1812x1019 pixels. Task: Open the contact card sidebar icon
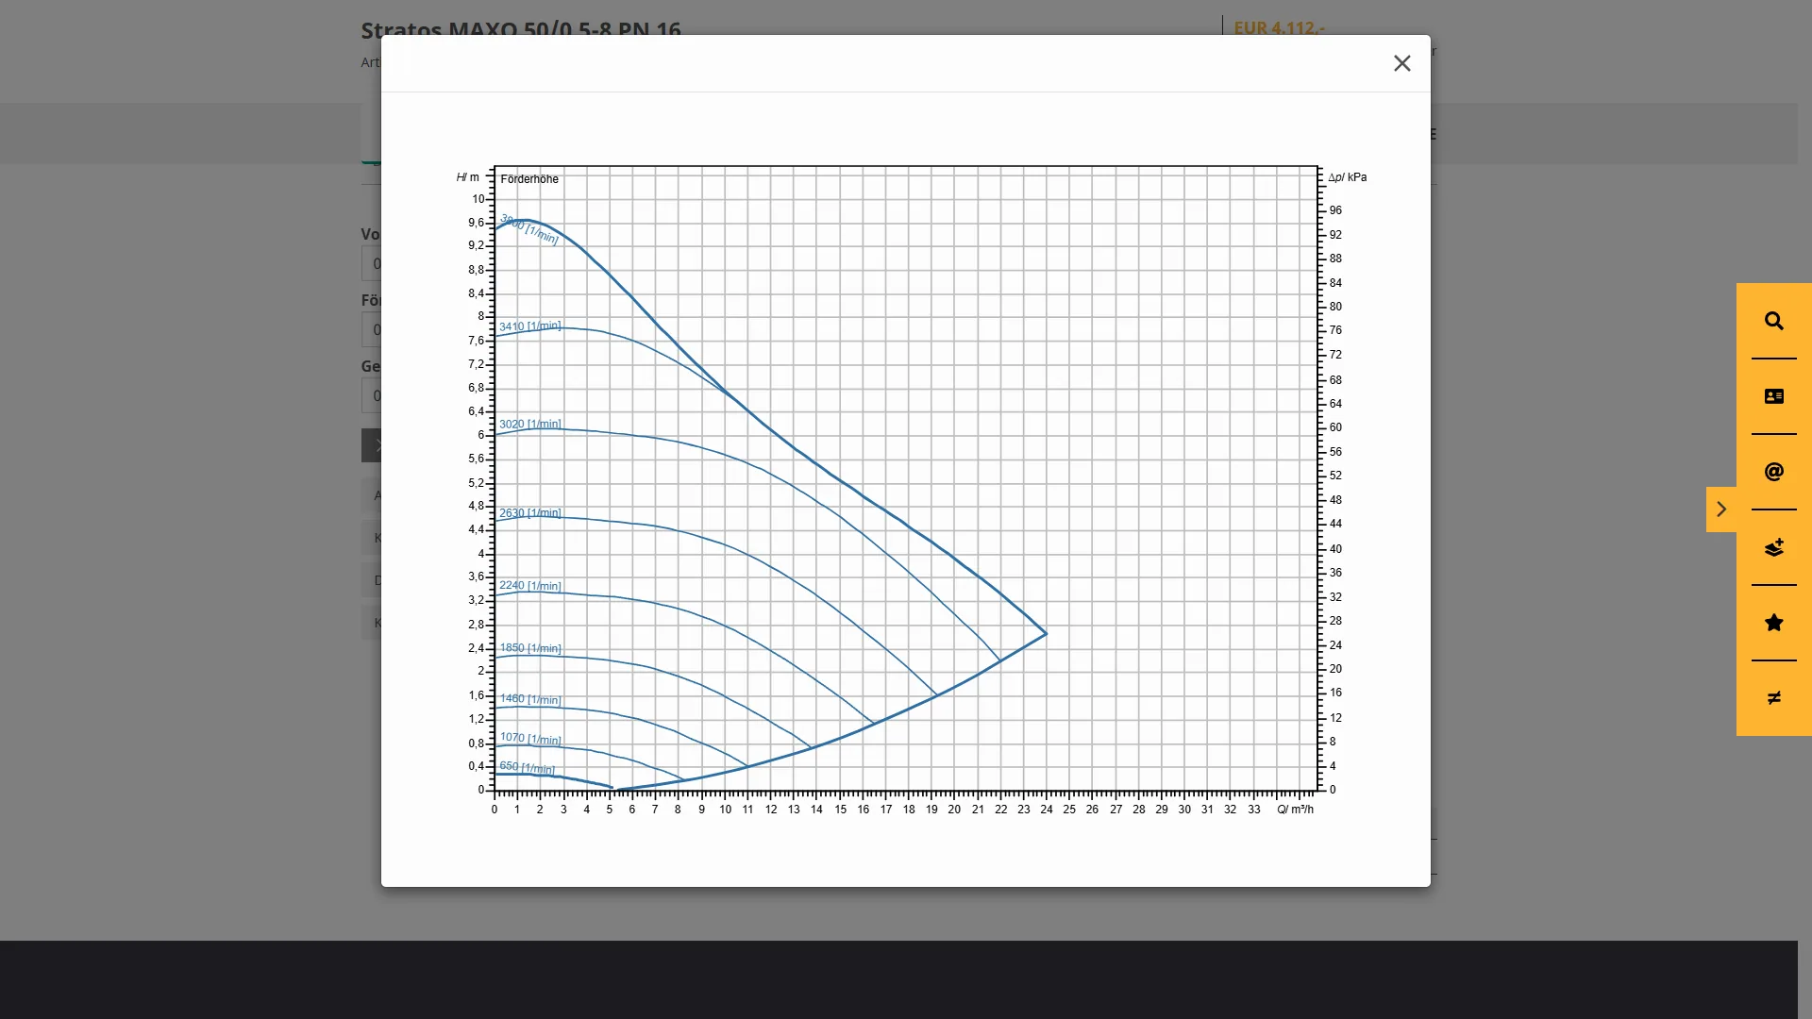pyautogui.click(x=1773, y=396)
